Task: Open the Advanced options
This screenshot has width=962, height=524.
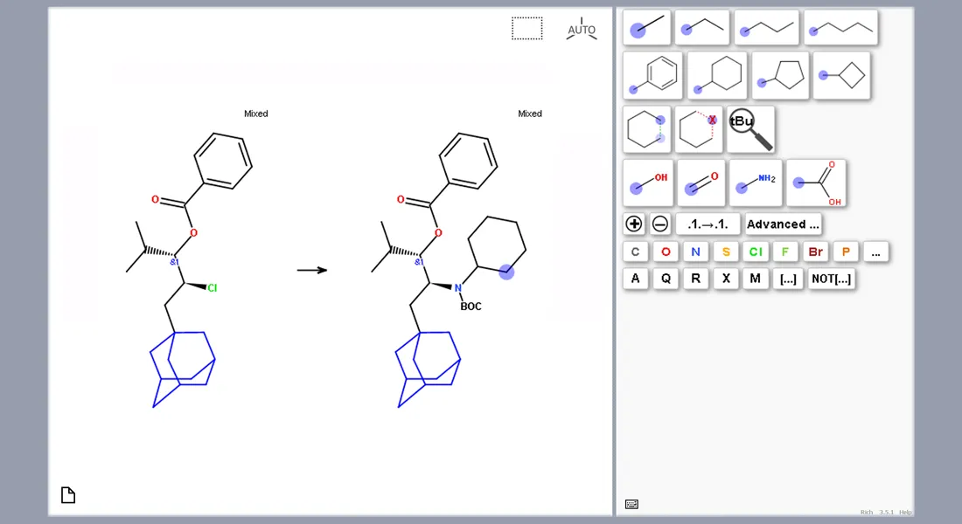Action: point(782,224)
